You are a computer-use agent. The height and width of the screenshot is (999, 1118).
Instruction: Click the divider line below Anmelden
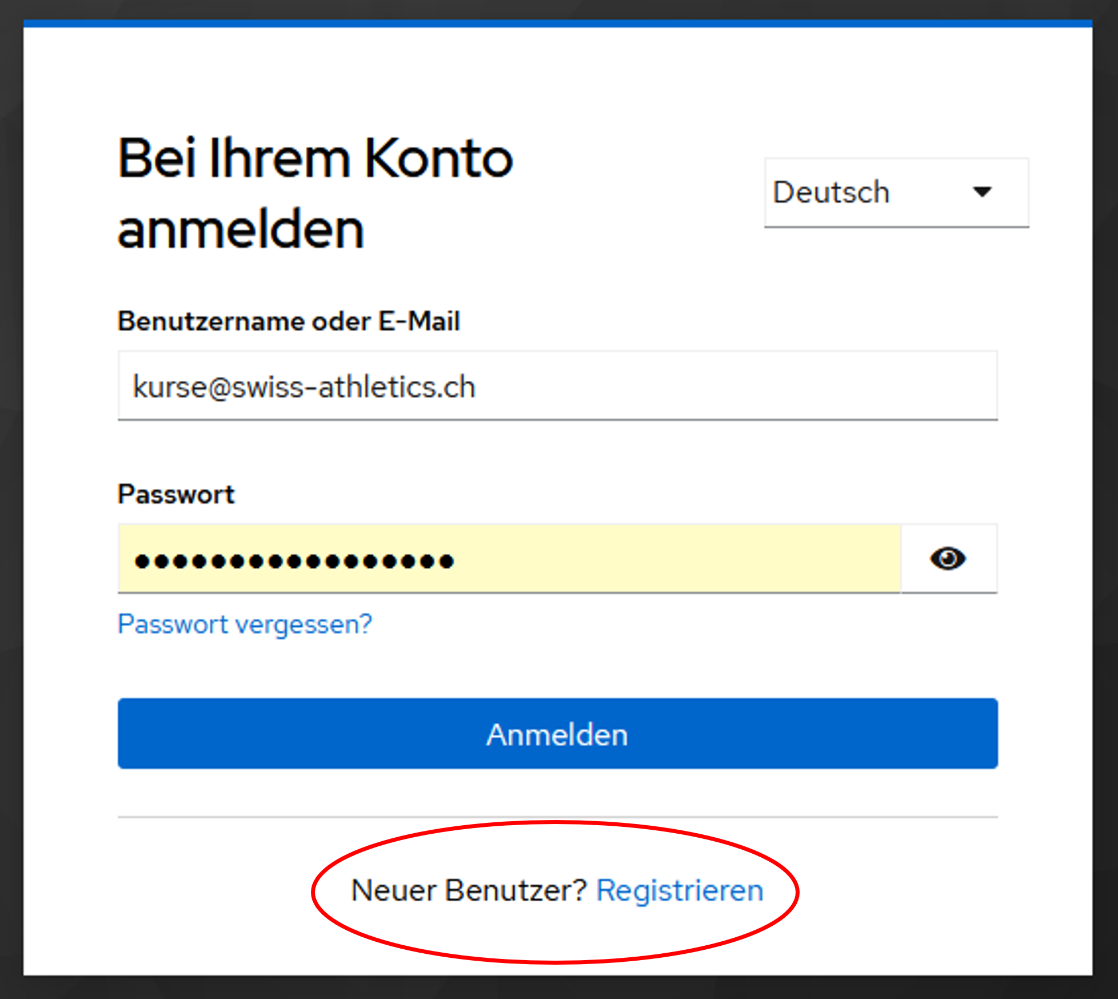pos(557,817)
